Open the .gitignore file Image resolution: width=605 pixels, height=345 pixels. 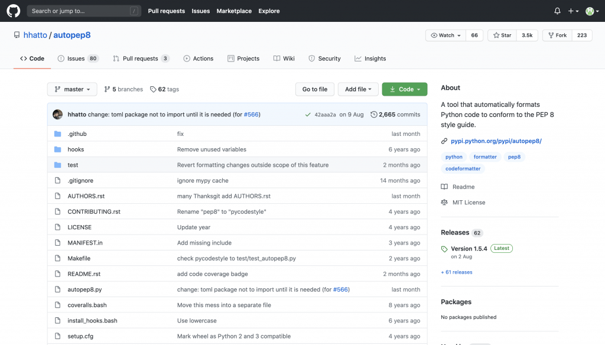coord(80,181)
